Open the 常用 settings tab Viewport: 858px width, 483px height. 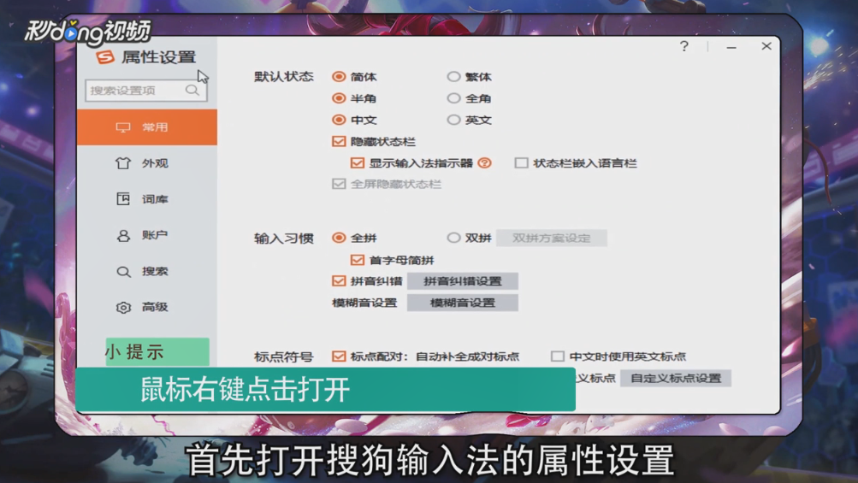click(147, 127)
